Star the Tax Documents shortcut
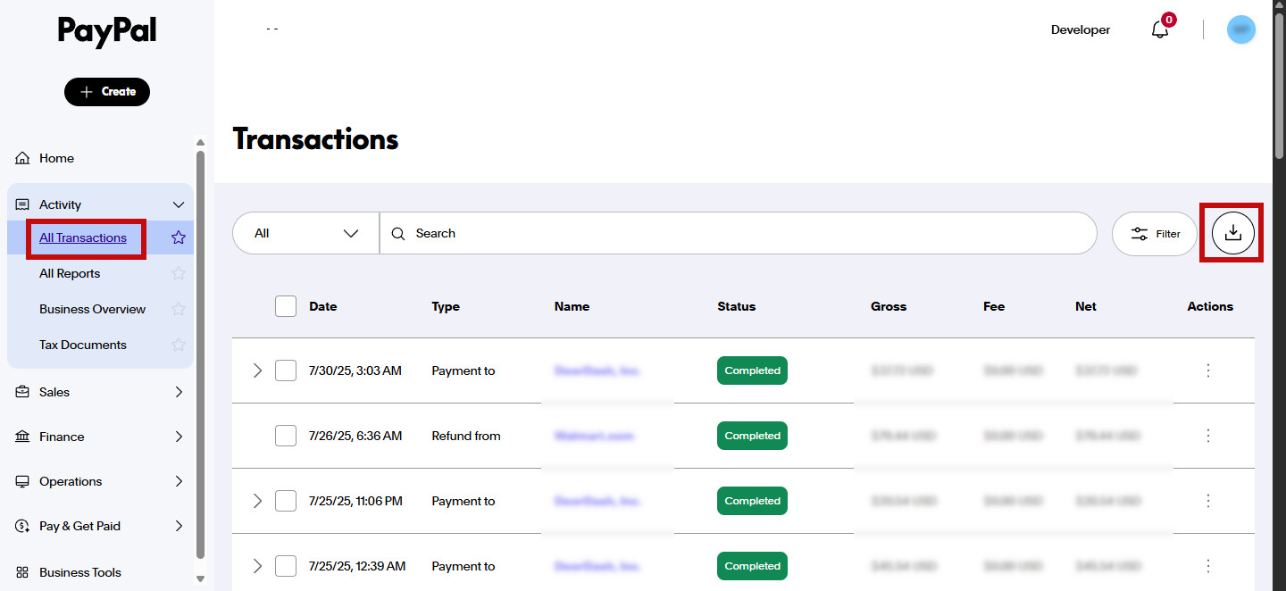Viewport: 1286px width, 591px height. (179, 345)
